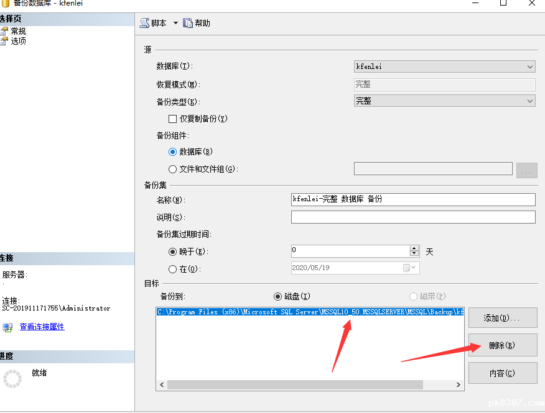Click the 脚本 script icon in toolbar

(x=144, y=23)
